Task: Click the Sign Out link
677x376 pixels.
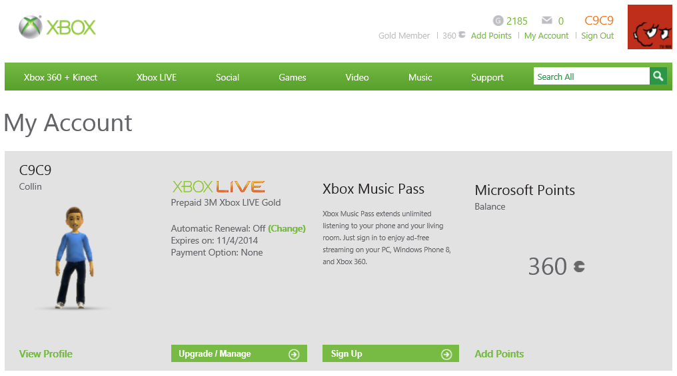Action: click(597, 36)
